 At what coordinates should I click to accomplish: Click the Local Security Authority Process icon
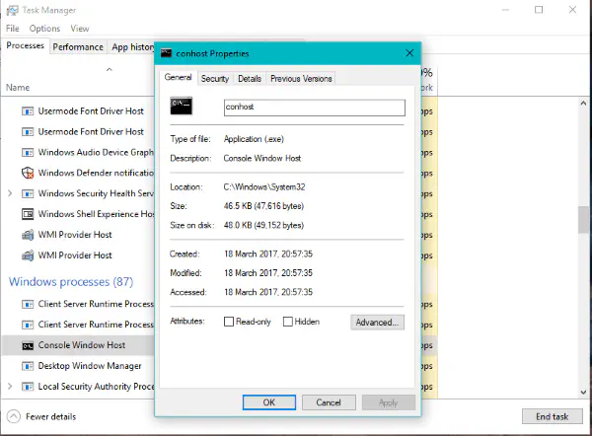(x=28, y=387)
